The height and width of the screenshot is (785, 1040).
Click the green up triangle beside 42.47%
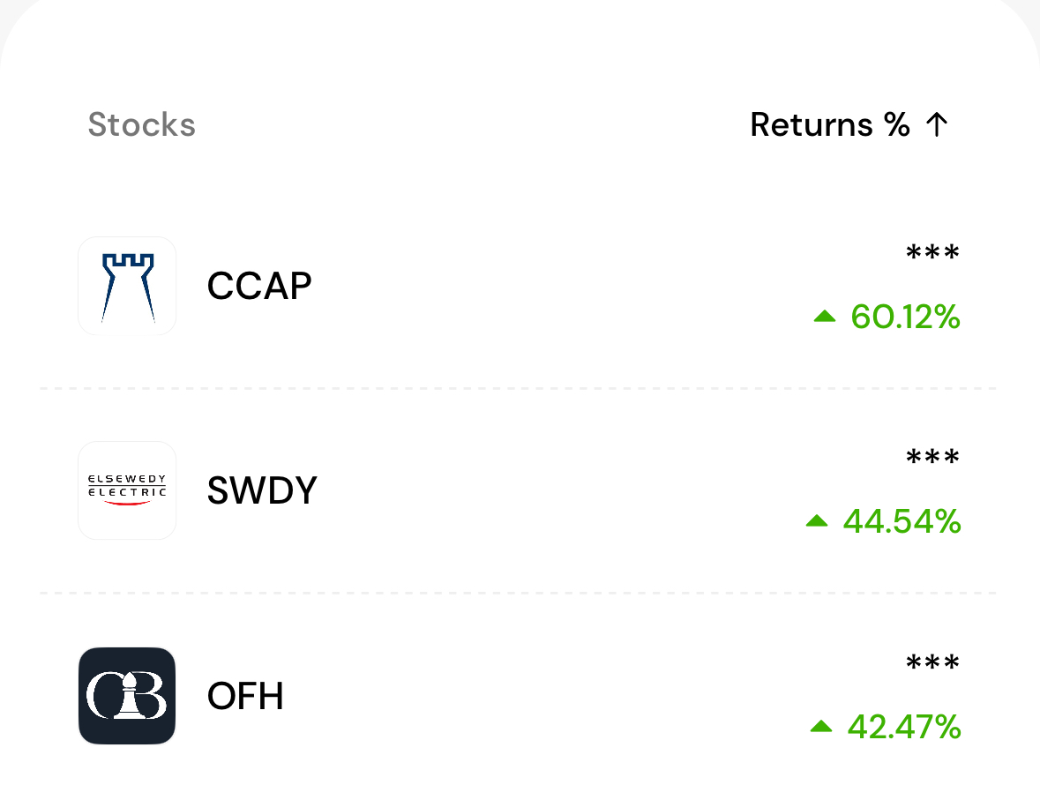pos(821,727)
